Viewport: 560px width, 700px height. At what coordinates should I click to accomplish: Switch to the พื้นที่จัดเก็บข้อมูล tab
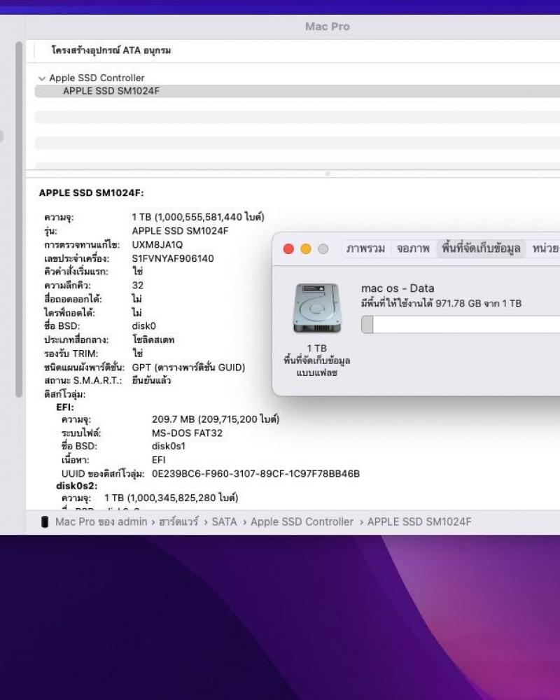coord(481,248)
